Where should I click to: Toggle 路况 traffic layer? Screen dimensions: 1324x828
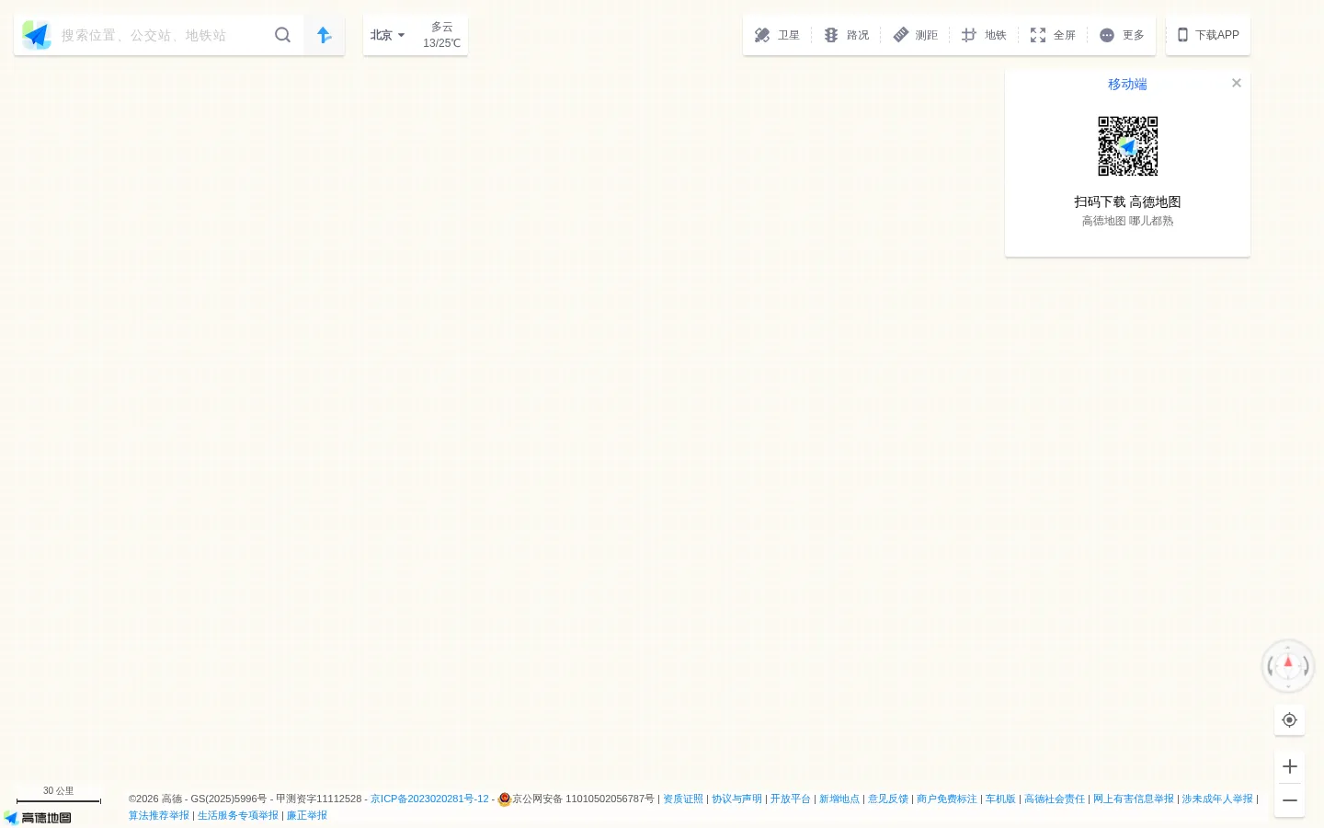[x=846, y=35]
